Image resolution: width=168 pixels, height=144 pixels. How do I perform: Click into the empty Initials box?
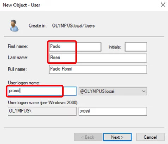tap(136, 47)
